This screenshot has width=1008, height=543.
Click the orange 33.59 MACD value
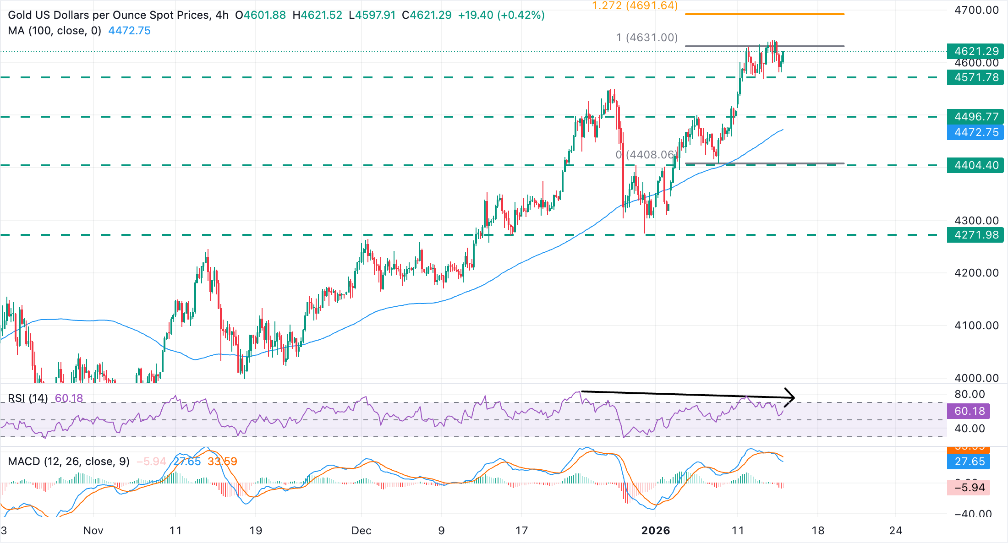pos(222,462)
